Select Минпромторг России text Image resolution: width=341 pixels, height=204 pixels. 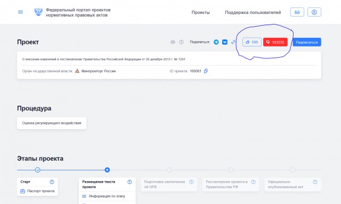[99, 71]
